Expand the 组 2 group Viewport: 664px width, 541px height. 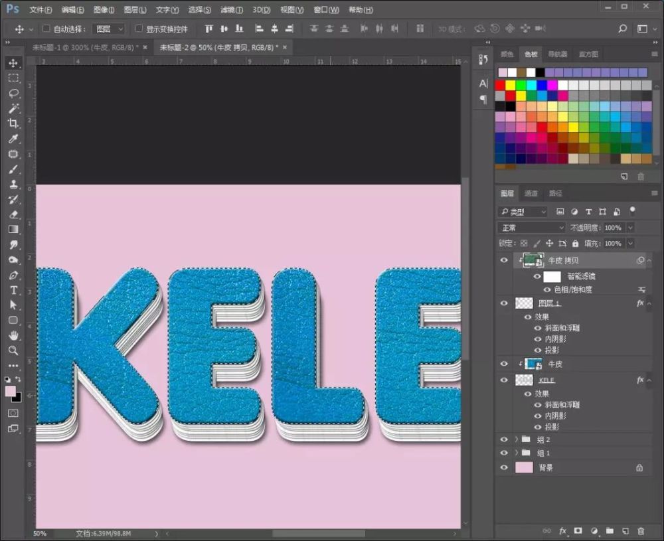tap(516, 439)
